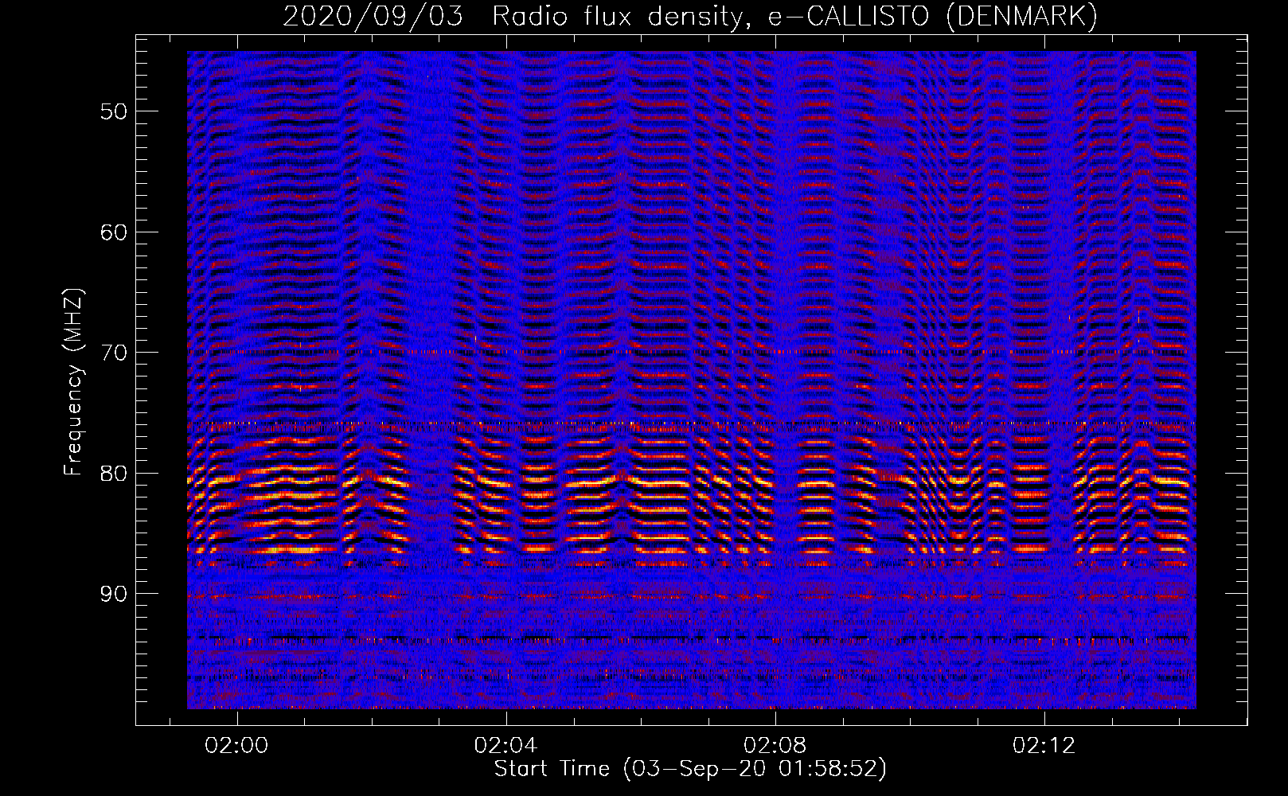The width and height of the screenshot is (1288, 796).
Task: Click the 02:04 time axis label
Action: [505, 746]
